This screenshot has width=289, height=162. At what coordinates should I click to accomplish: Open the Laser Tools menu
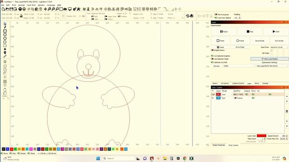point(31,5)
